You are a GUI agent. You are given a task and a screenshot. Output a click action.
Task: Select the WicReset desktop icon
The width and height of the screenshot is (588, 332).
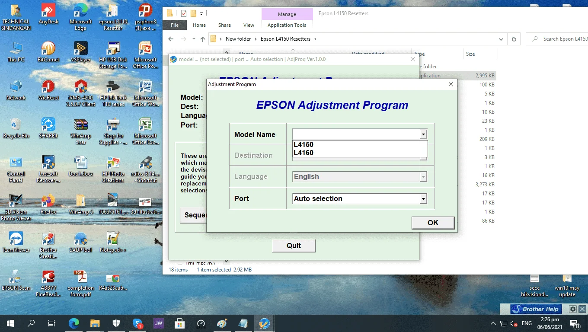pos(48,90)
